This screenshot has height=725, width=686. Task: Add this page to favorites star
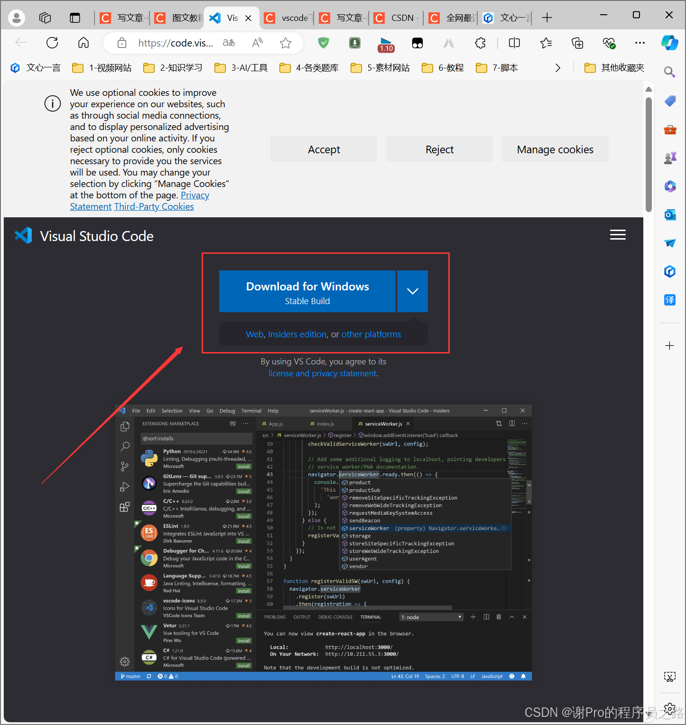click(x=286, y=43)
